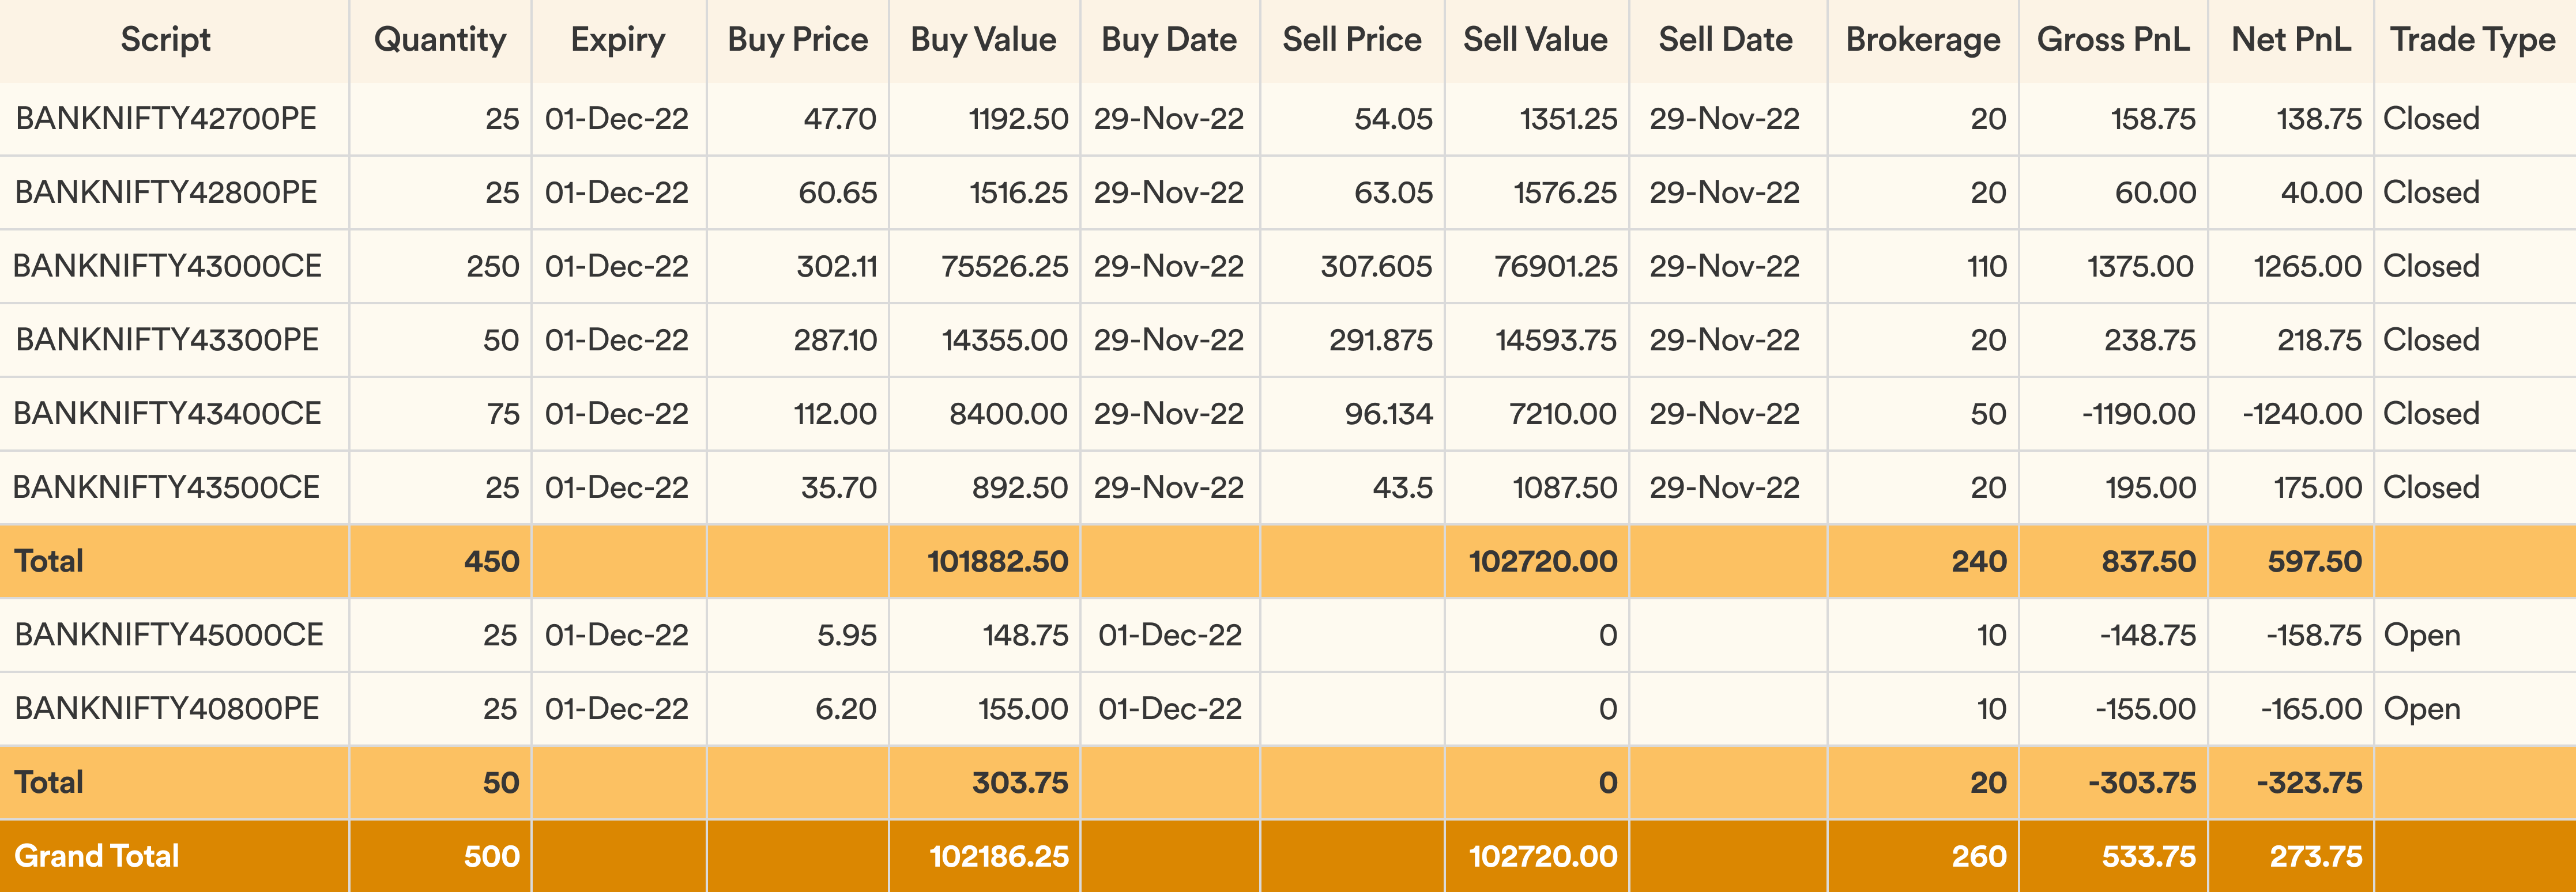Image resolution: width=2576 pixels, height=892 pixels.
Task: Select the Sell Value column header
Action: 1535,40
